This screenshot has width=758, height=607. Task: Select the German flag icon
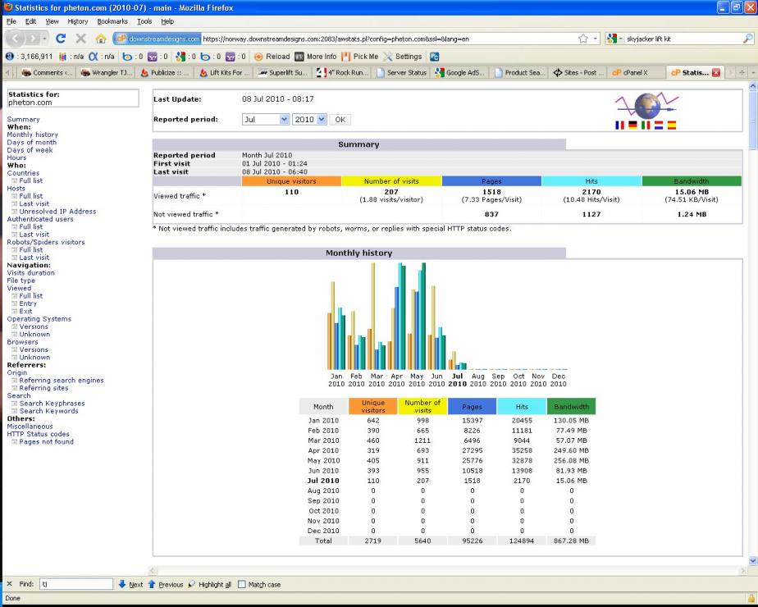click(x=632, y=126)
